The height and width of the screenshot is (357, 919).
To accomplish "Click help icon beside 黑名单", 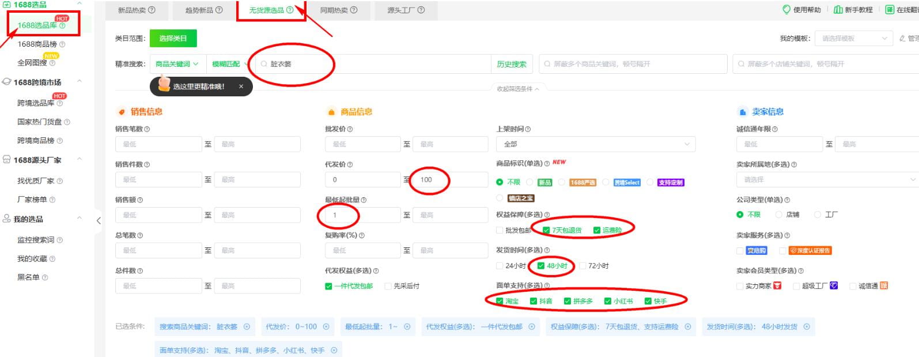I will pyautogui.click(x=45, y=277).
